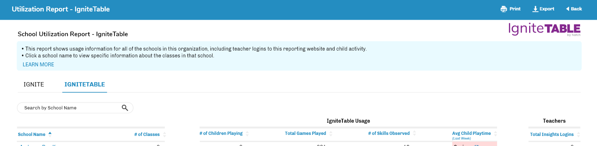Click the School Name ascending sort arrow

(50, 133)
